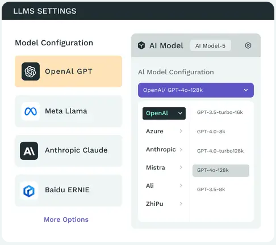This screenshot has width=276, height=245.
Task: Select the highlighted GPT-4o-128k option
Action: (x=221, y=171)
